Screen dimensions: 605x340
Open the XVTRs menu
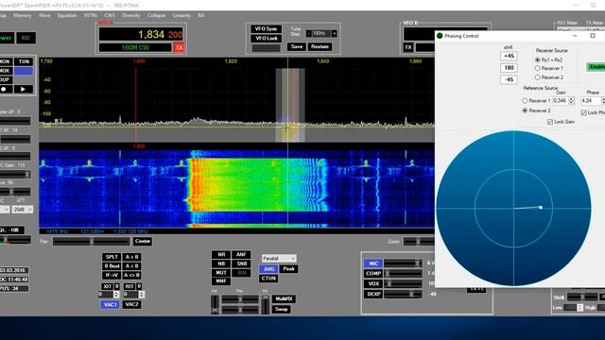click(91, 15)
